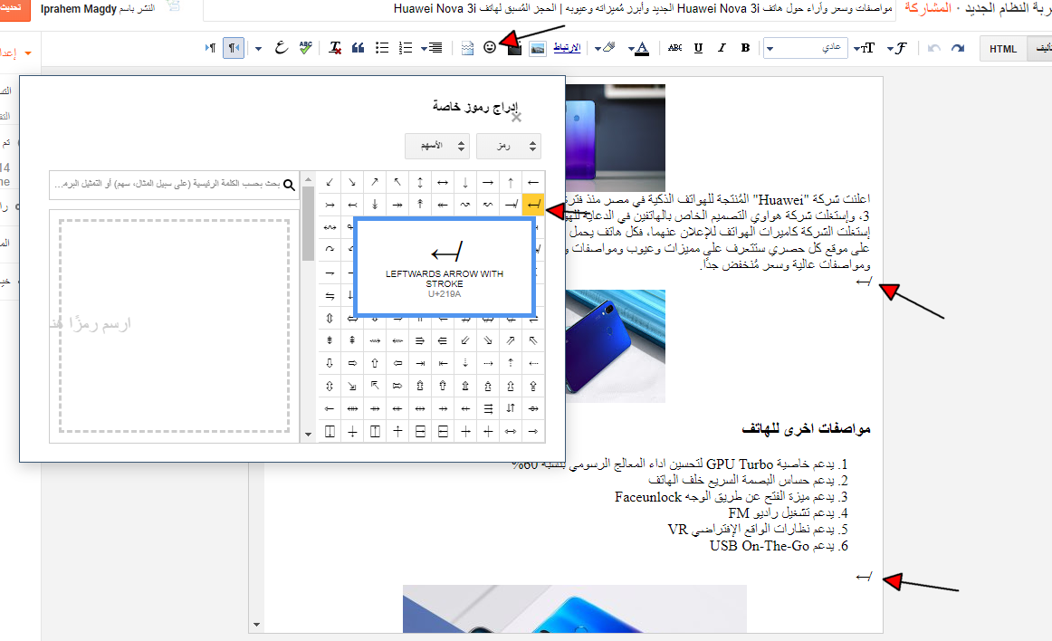Click the heading مواصفات اخرى للهاتف
This screenshot has height=641, width=1052.
[x=806, y=428]
